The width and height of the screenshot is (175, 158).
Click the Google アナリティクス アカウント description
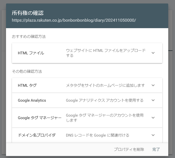[105, 100]
